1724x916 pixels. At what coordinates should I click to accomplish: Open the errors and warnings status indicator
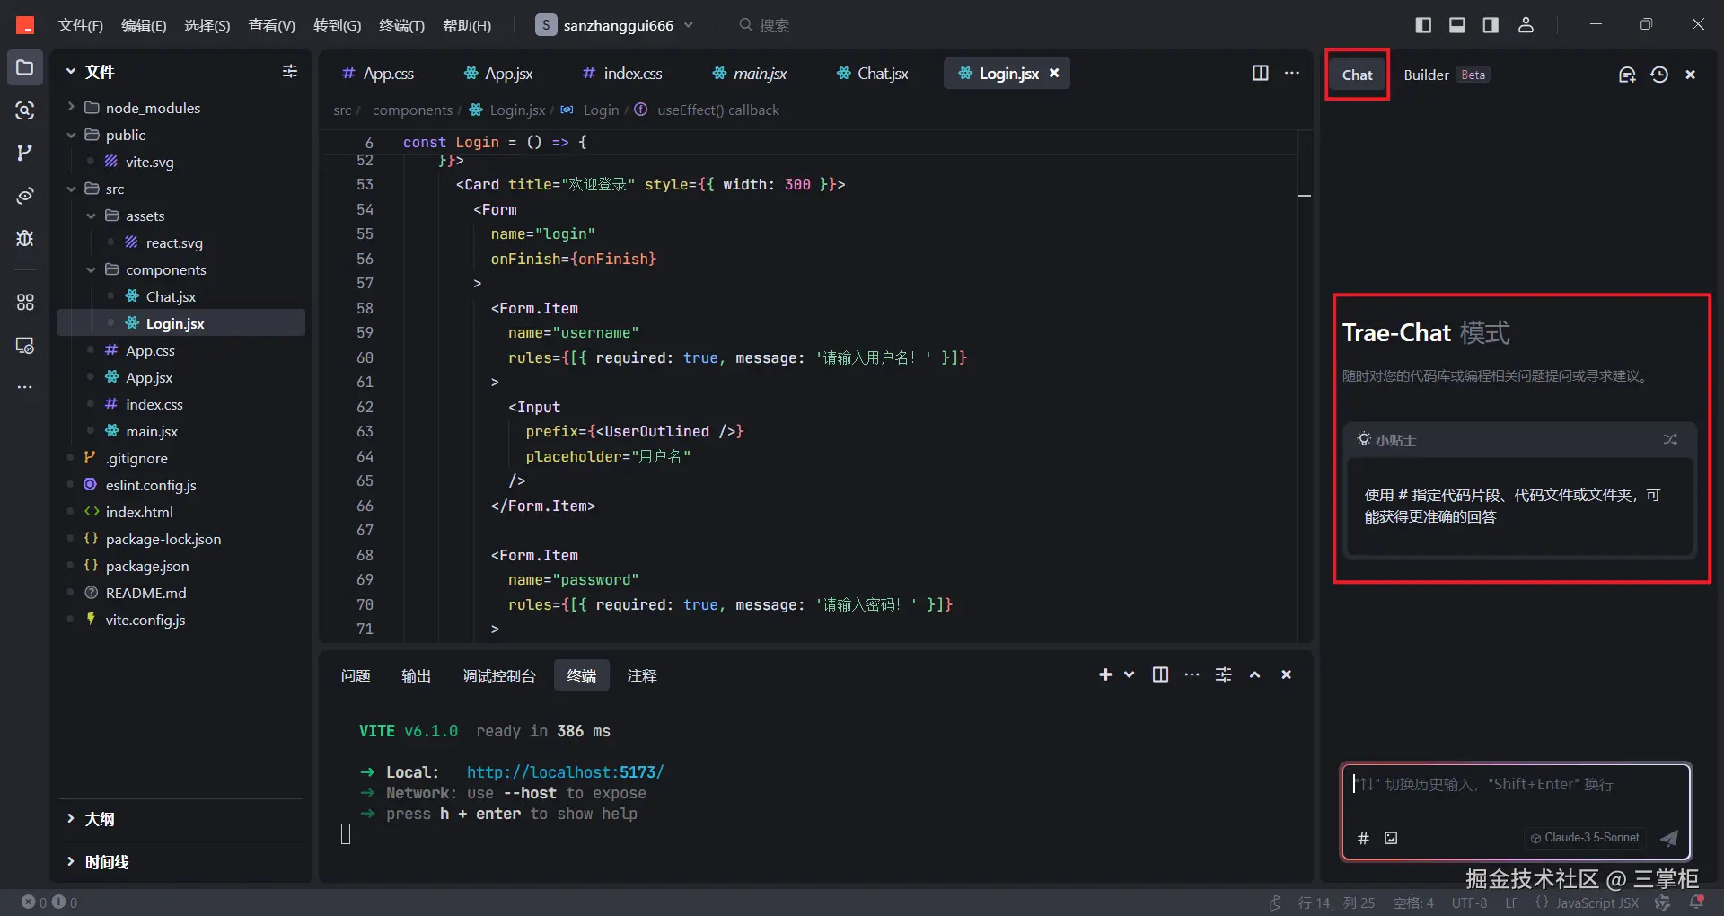coord(49,903)
